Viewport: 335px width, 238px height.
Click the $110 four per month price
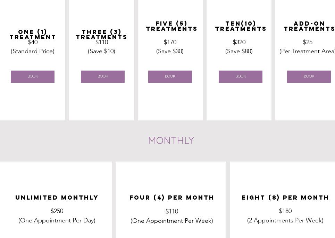click(172, 211)
